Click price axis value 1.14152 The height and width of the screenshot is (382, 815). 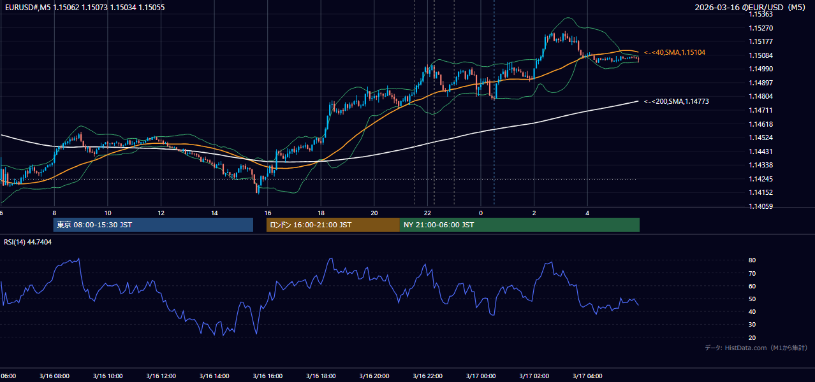click(760, 192)
